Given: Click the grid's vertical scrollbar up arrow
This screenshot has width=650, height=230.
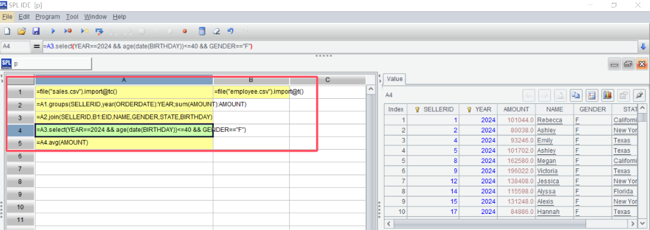Looking at the screenshot, I should [371, 90].
